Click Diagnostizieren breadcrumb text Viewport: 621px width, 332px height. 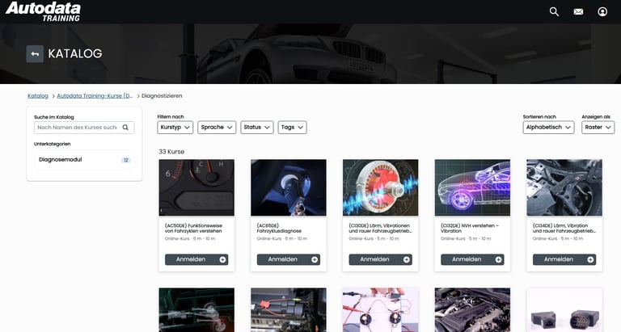pyautogui.click(x=162, y=96)
